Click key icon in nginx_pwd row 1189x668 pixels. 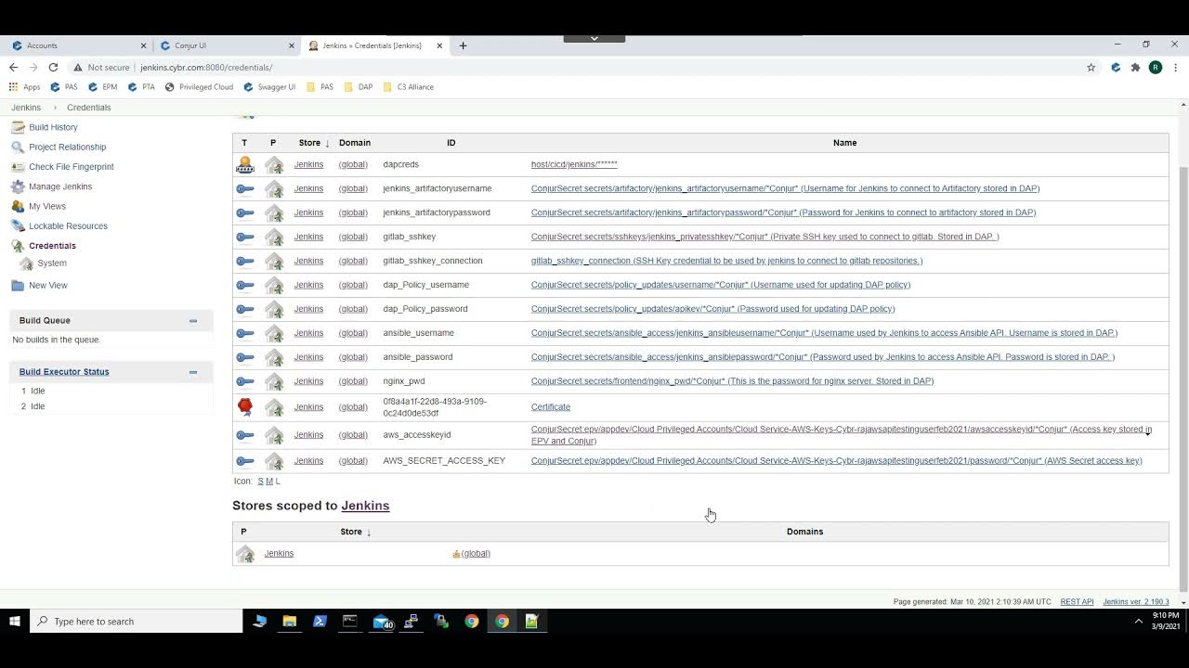[245, 381]
